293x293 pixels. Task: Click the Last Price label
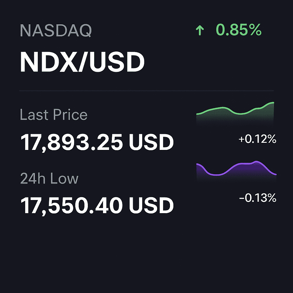click(x=54, y=114)
